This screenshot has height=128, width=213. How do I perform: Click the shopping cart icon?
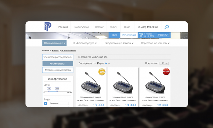(141, 35)
